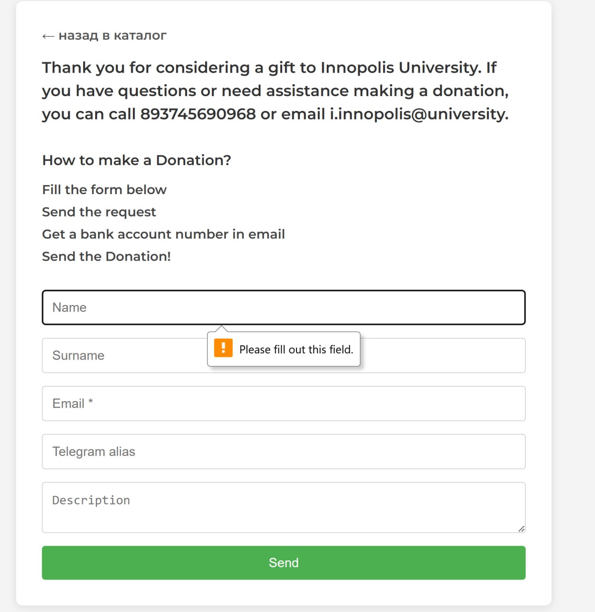
Task: Click the email address i.innopolis@university
Action: pyautogui.click(x=418, y=114)
